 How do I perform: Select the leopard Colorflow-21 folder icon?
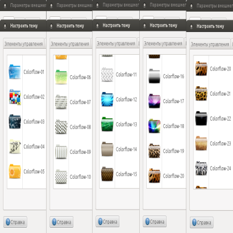tap(201, 94)
